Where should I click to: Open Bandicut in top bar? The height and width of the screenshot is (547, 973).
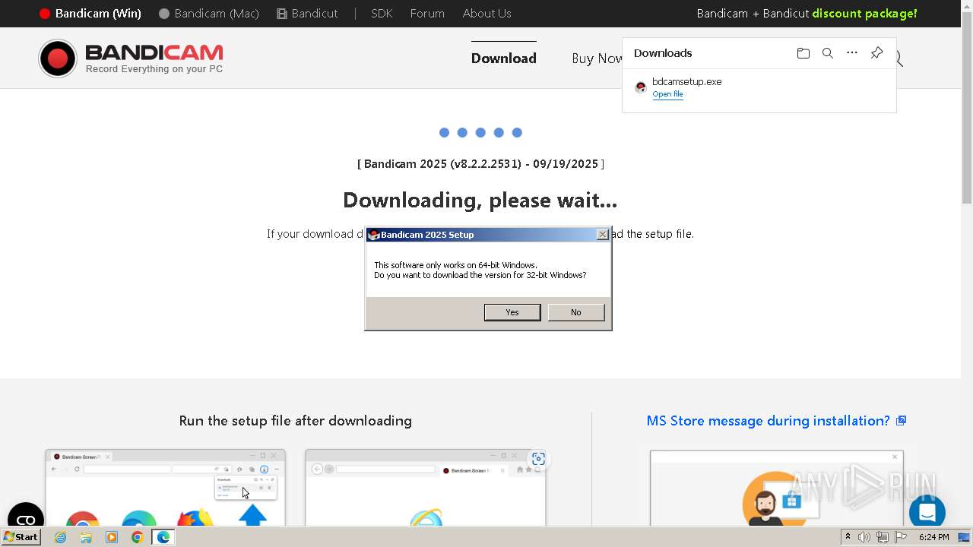click(307, 14)
